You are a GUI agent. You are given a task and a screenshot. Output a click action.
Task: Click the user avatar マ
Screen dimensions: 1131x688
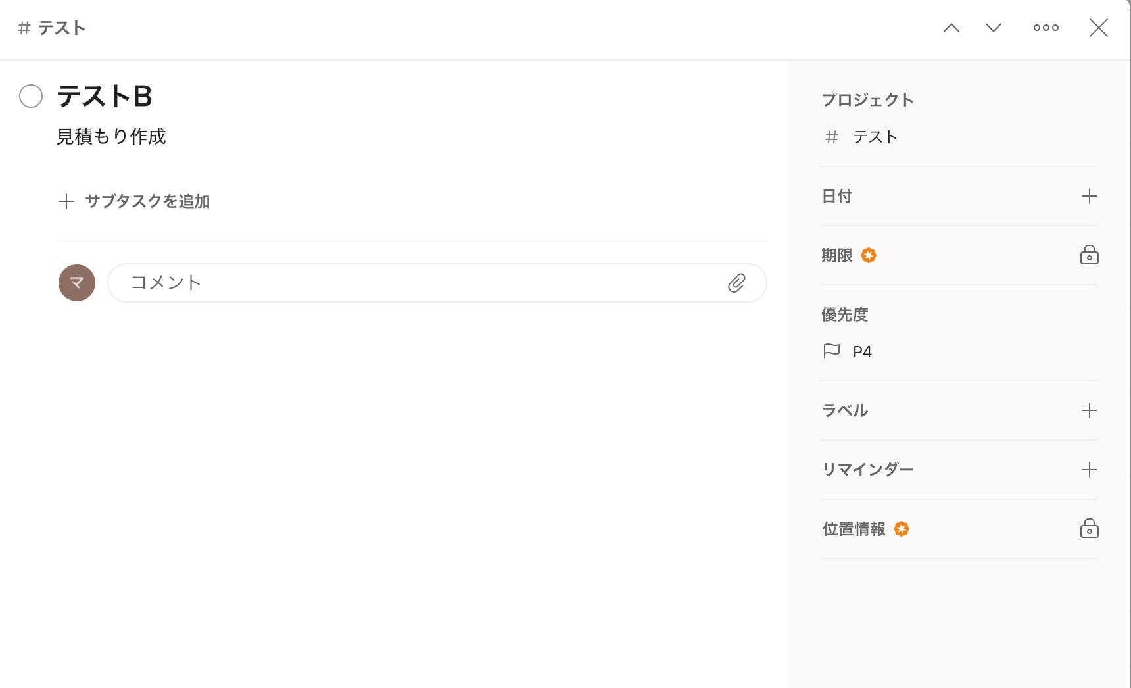pyautogui.click(x=77, y=283)
